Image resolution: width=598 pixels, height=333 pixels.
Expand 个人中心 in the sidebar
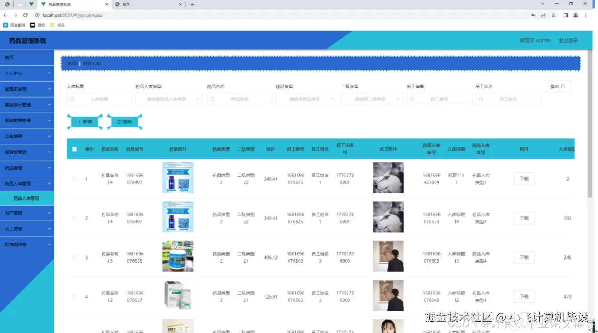coord(27,73)
